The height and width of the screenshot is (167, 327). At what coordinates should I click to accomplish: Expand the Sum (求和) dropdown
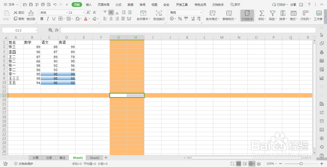click(265, 19)
